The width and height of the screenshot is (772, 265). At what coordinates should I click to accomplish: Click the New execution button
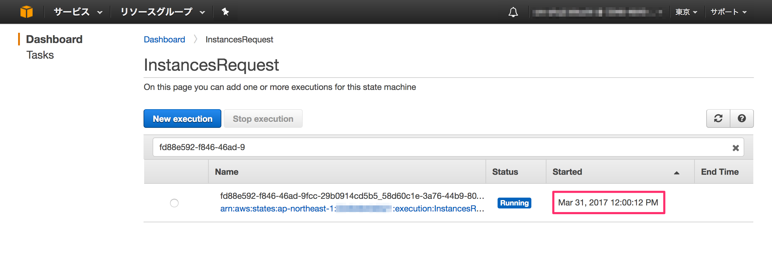point(182,119)
